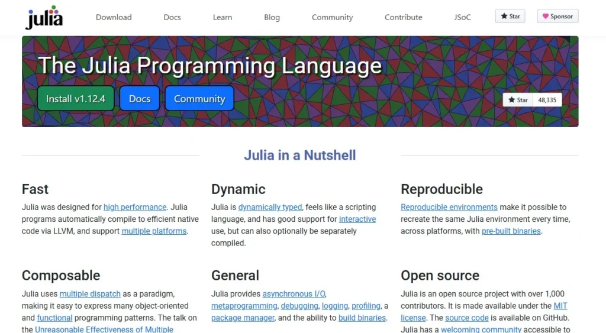Go to the Learn page
Screen dimensions: 606x333
(x=223, y=17)
